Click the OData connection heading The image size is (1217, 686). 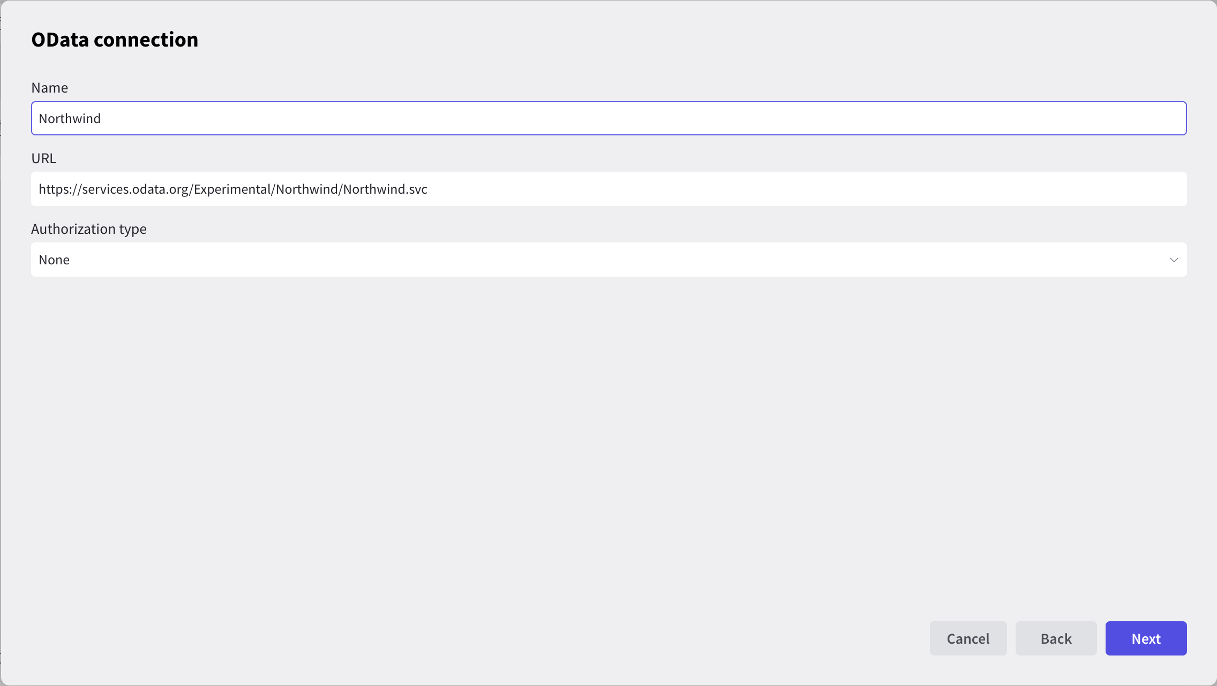coord(115,40)
